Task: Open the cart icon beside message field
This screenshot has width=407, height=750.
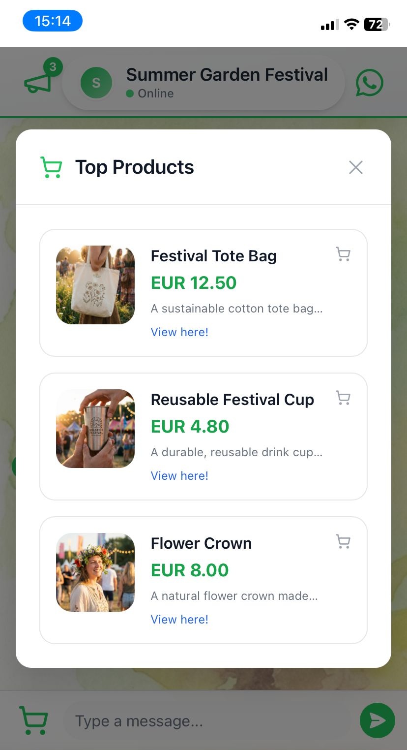Action: click(33, 721)
